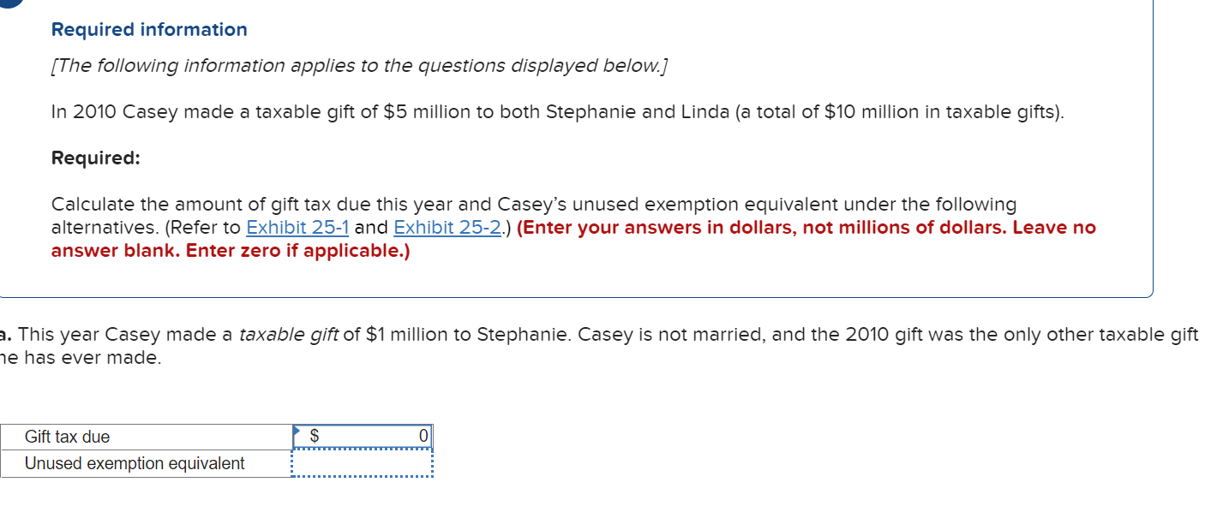Click the Unused exemption equivalent input field
The image size is (1217, 530).
click(x=363, y=463)
